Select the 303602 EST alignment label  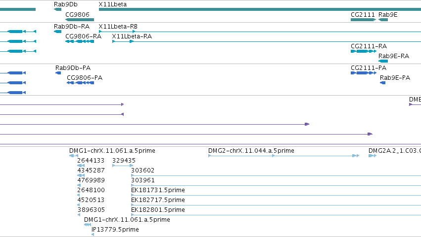tap(142, 170)
